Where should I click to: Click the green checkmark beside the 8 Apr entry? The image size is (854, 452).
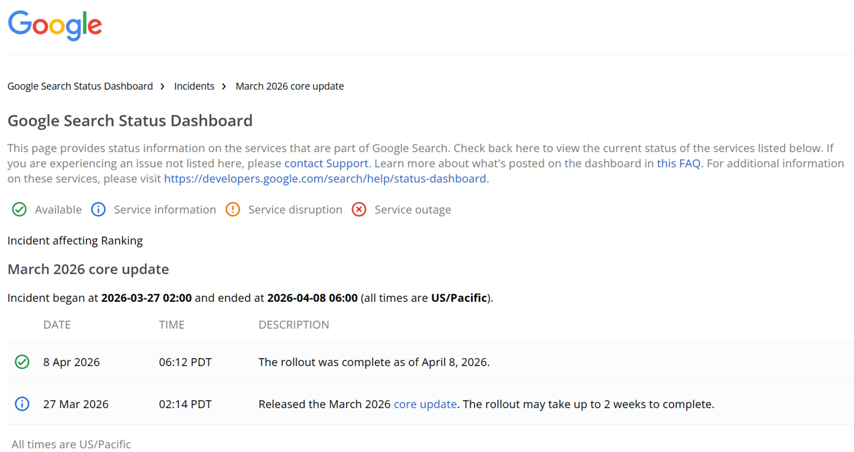tap(21, 362)
